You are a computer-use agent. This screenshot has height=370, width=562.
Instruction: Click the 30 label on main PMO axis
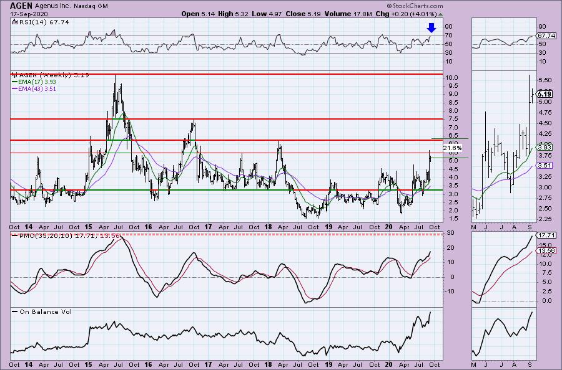pyautogui.click(x=450, y=233)
